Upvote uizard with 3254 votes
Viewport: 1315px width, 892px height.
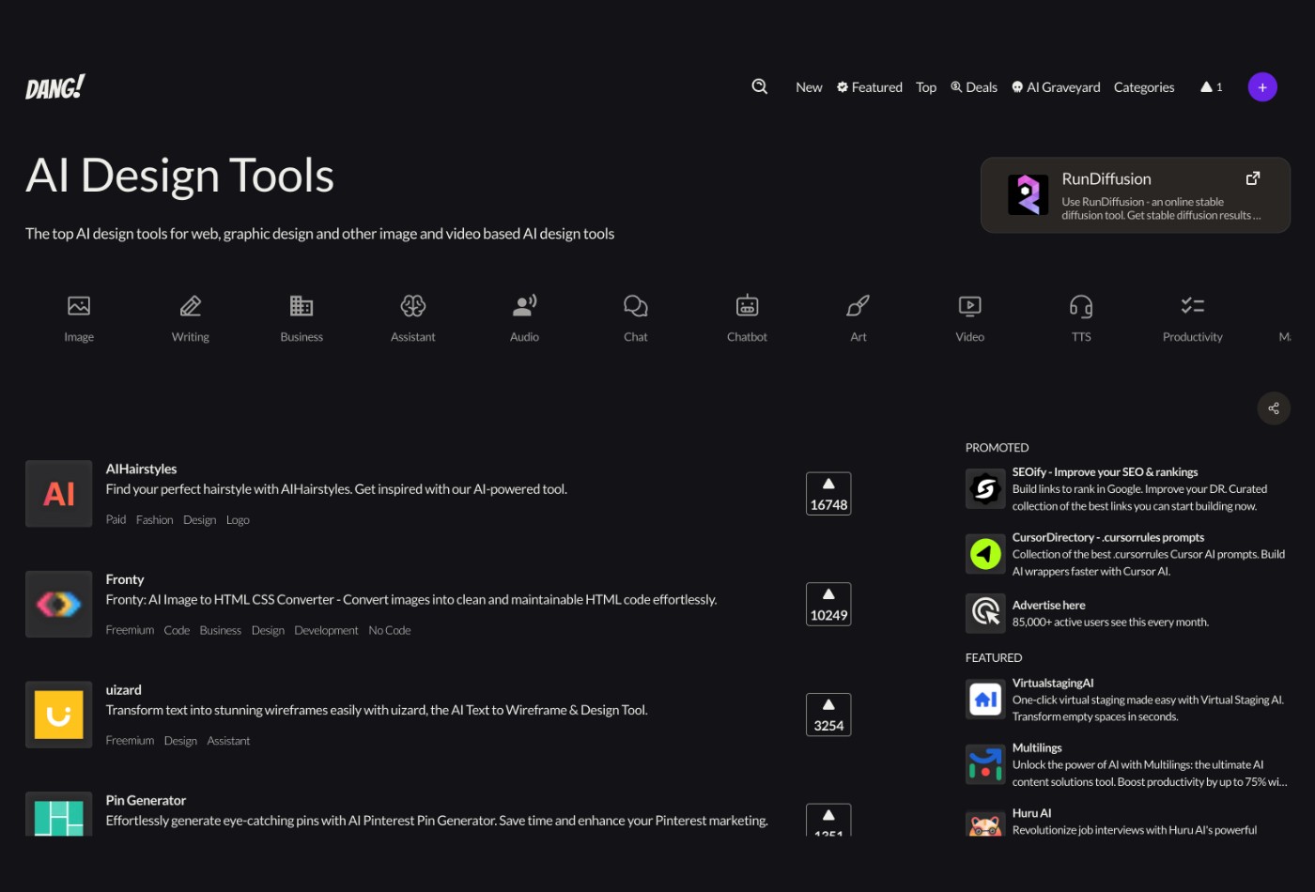(x=828, y=715)
